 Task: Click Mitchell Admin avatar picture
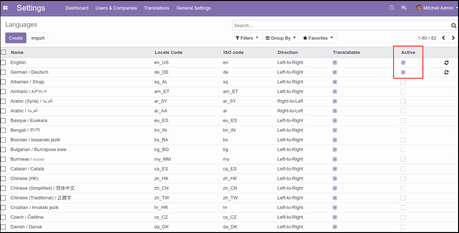pos(419,8)
